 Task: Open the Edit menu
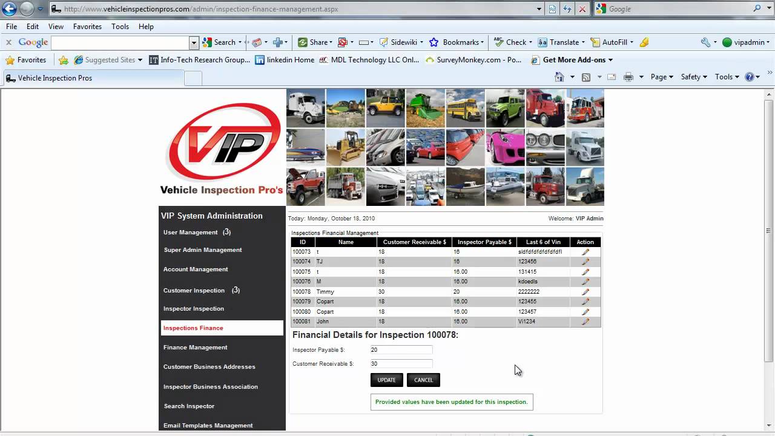click(33, 27)
